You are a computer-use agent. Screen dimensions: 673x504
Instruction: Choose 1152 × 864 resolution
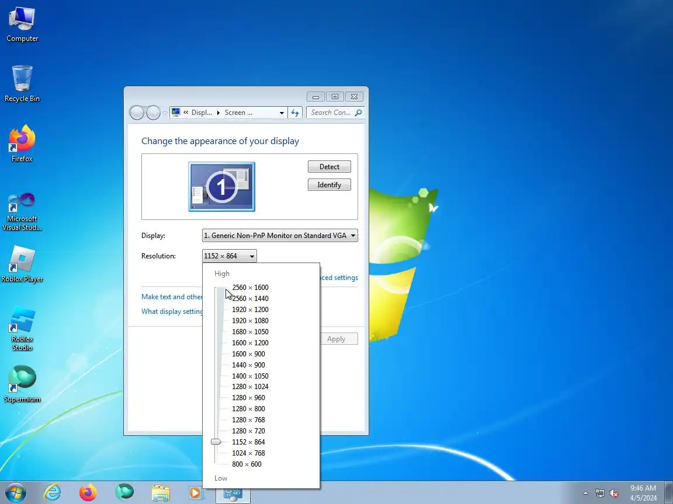tap(248, 442)
